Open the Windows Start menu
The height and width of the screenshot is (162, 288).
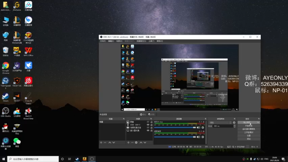coord(3,159)
